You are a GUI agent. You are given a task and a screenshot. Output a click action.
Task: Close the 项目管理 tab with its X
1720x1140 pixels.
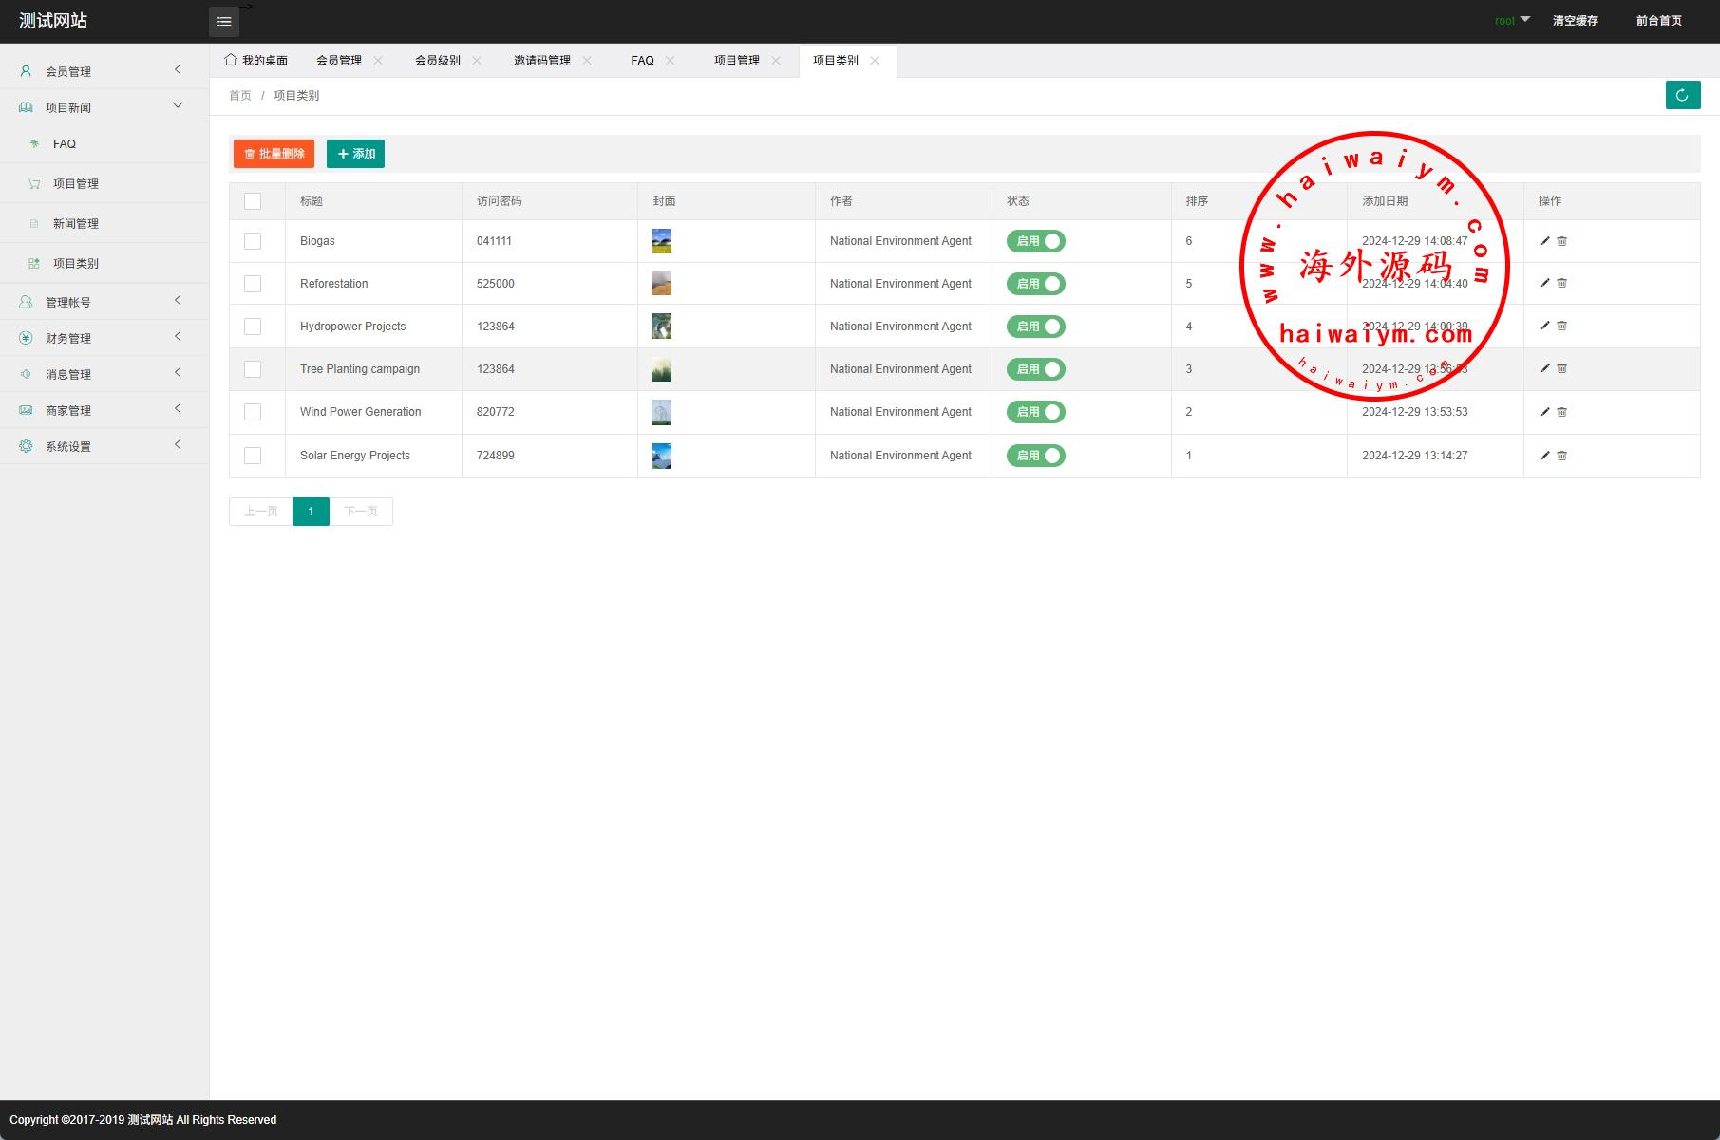(x=776, y=61)
